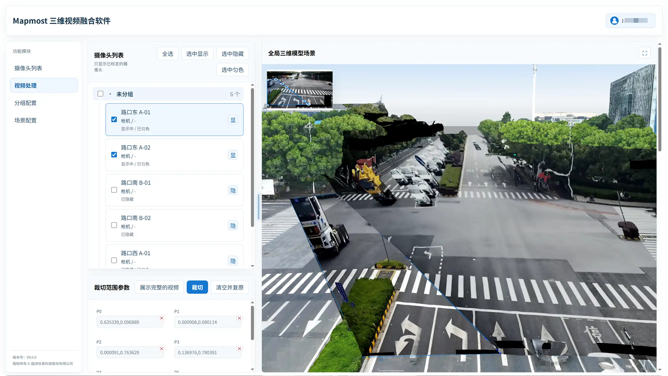Click camera list scroll-down arrow
The image size is (668, 376).
coord(252,266)
